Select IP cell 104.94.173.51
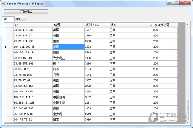This screenshot has height=128, width=193. tap(33, 92)
